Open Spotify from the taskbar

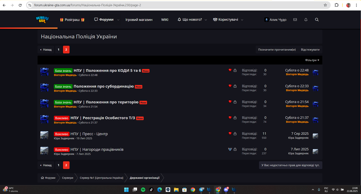143,190
